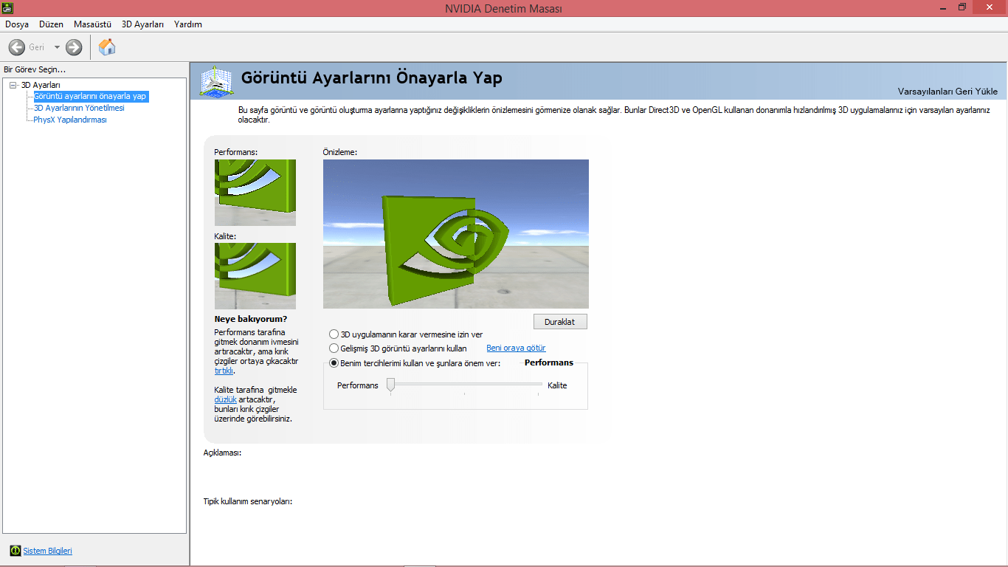The image size is (1008, 567).
Task: Click the Sistem Bilgileri info icon
Action: (x=16, y=550)
